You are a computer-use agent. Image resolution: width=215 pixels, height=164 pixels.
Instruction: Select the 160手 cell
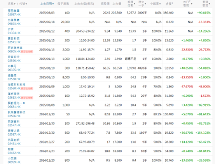(143, 133)
